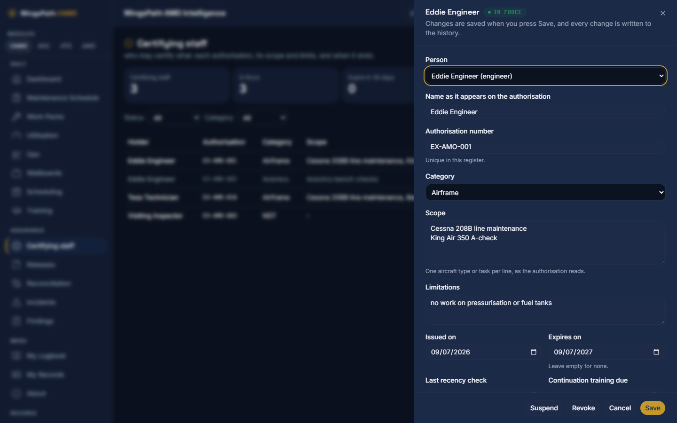
Task: Click the 'Leave empty for none.' hint
Action: coord(578,366)
